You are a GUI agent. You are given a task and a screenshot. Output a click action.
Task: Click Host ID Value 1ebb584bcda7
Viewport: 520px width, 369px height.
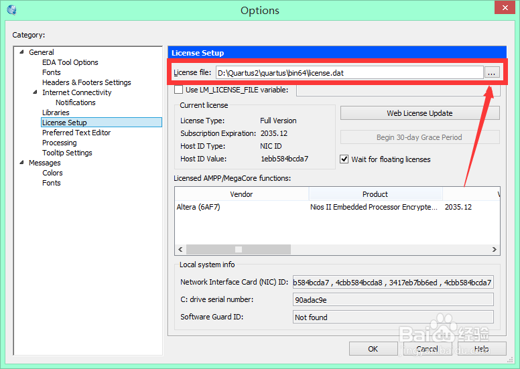pyautogui.click(x=284, y=159)
